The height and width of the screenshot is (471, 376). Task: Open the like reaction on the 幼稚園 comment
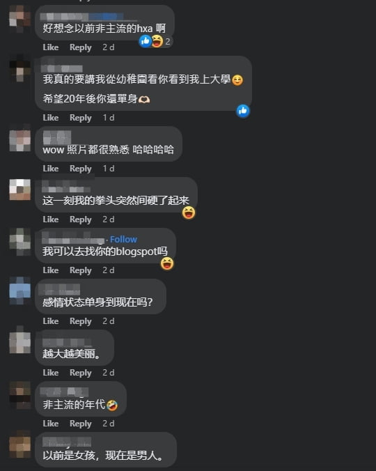243,111
